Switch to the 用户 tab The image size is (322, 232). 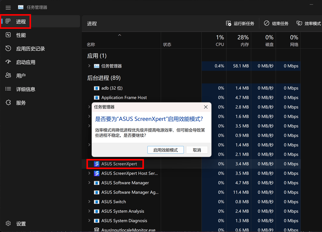[41, 75]
